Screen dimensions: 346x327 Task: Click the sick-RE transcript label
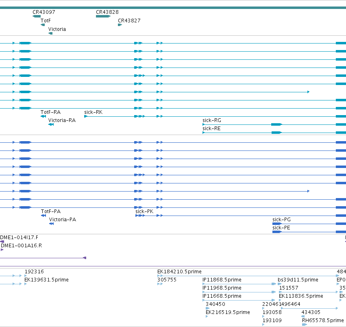(x=211, y=129)
